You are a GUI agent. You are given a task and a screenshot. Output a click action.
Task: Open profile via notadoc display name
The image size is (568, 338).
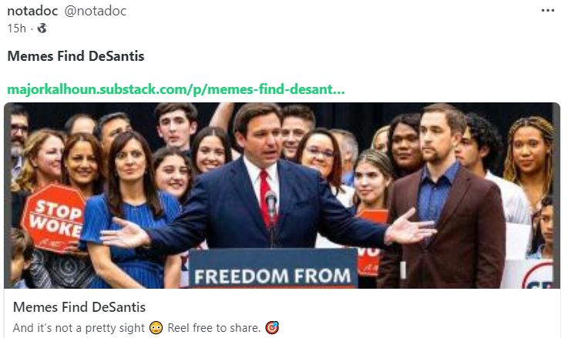point(32,11)
